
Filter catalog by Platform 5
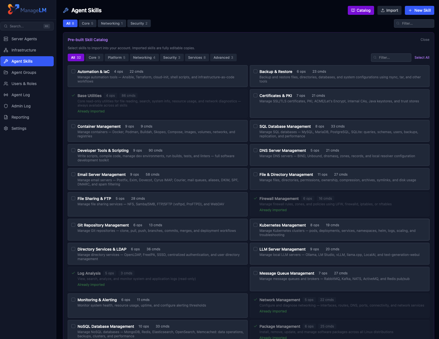[x=117, y=58]
